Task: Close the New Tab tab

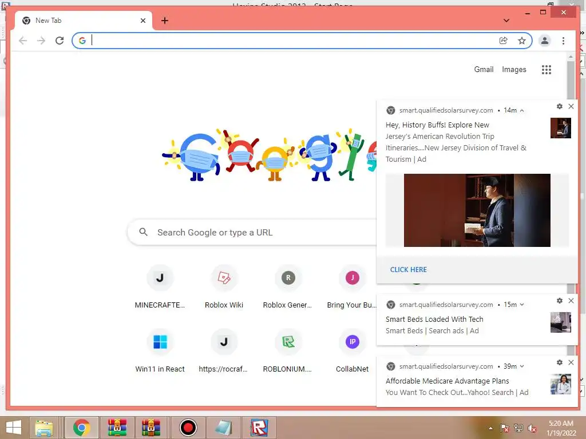Action: (142, 21)
